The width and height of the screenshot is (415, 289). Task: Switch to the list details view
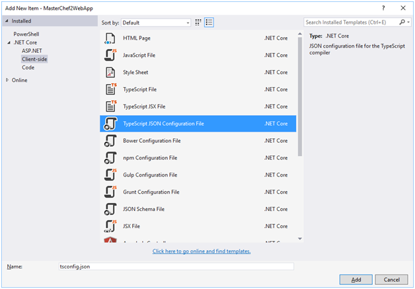(x=209, y=22)
